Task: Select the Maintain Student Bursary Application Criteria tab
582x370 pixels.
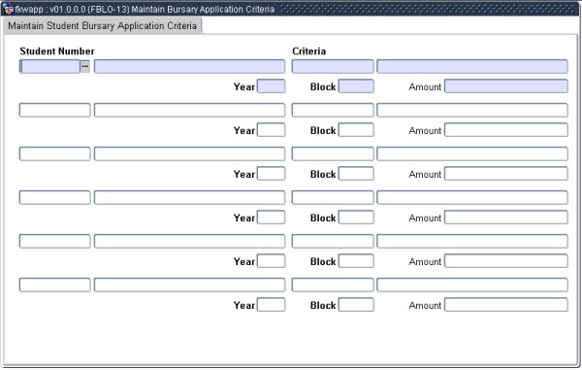Action: point(103,25)
